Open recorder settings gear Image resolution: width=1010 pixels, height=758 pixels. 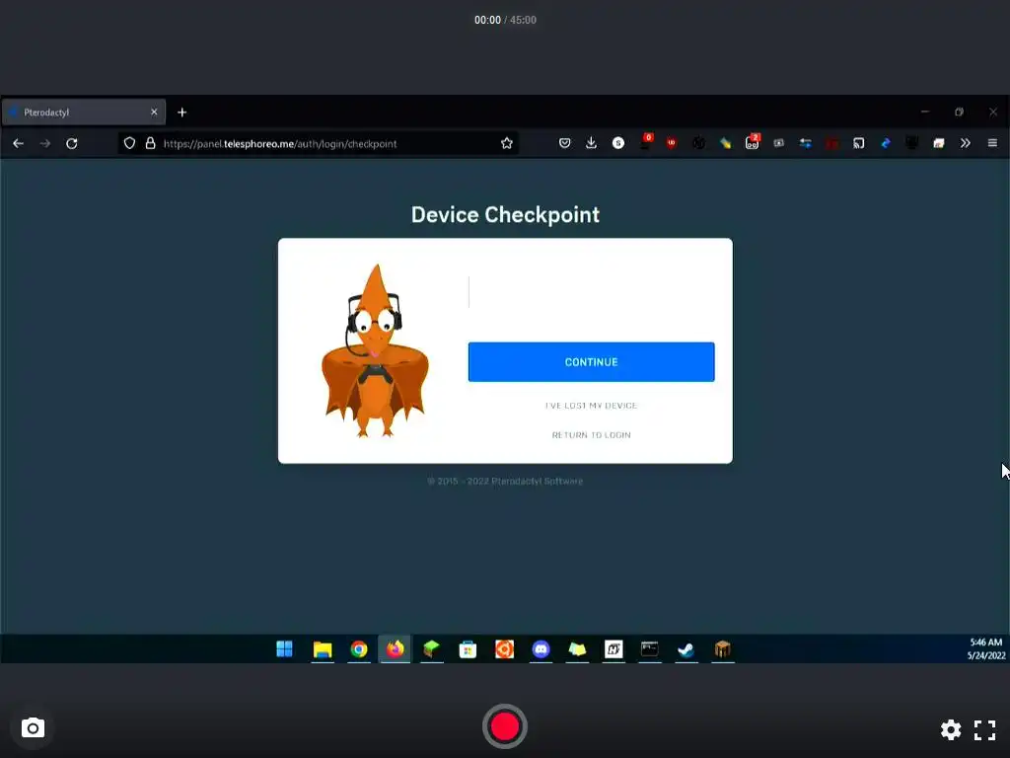(x=951, y=729)
